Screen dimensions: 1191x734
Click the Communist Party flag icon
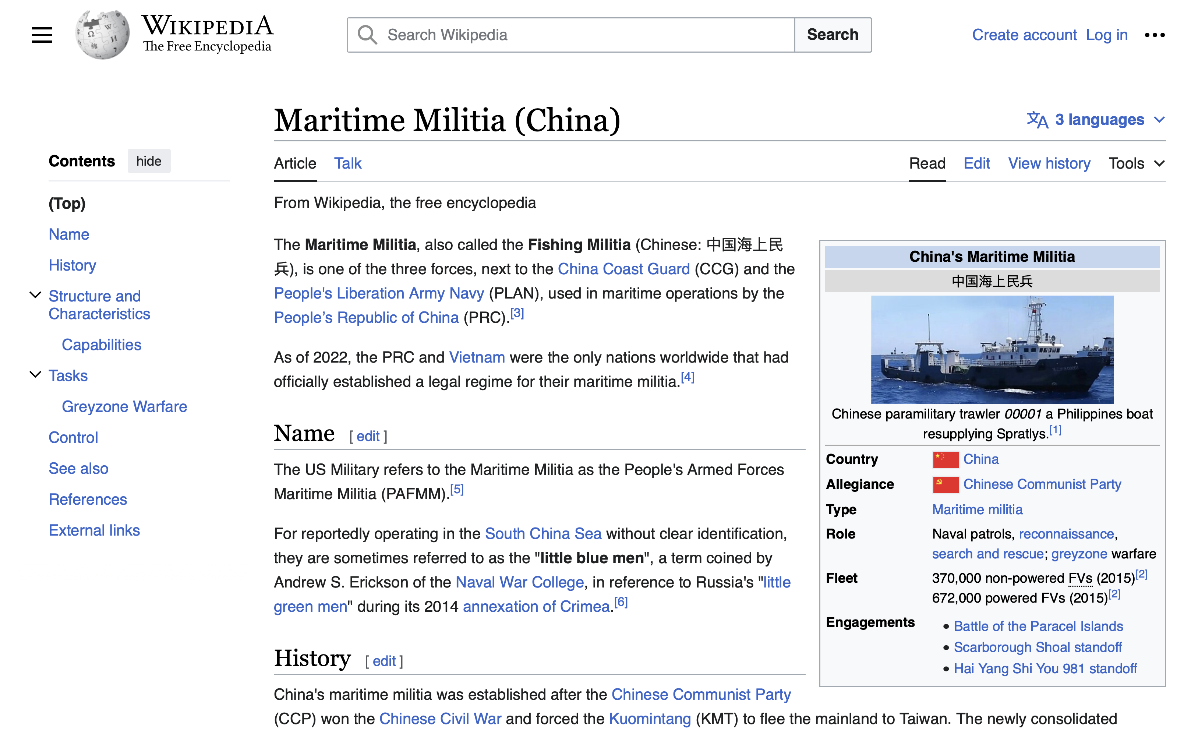(x=946, y=484)
